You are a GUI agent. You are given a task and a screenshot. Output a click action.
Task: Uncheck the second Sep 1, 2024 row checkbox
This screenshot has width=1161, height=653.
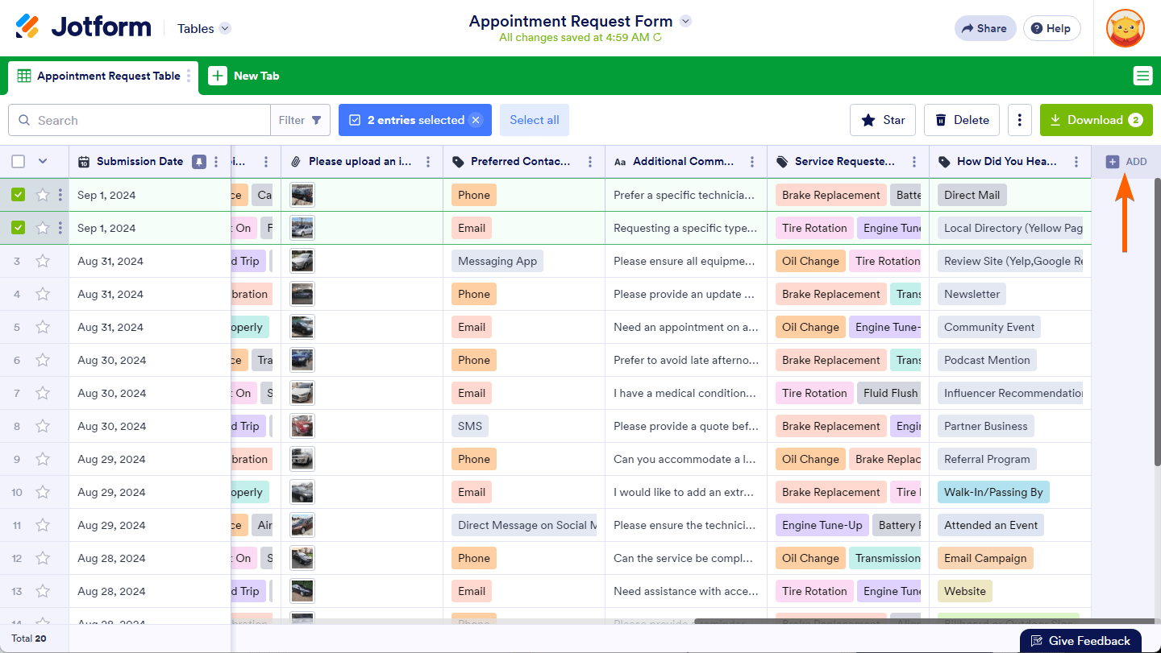coord(19,228)
